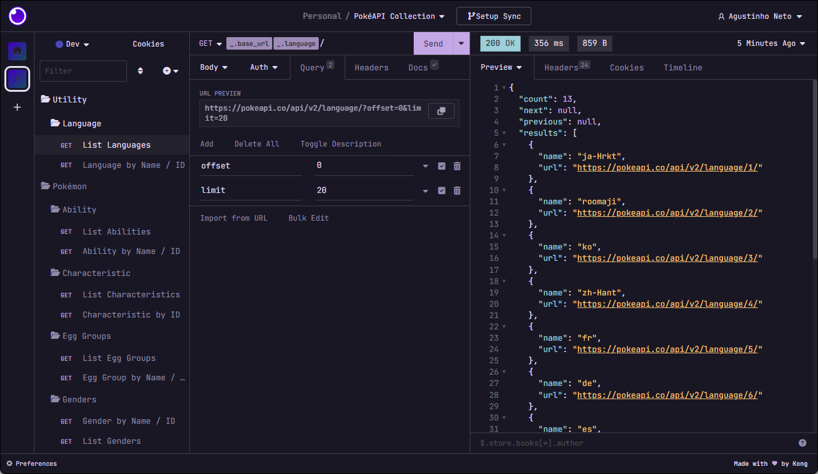Select the List Genders request
Screen dimensions: 818x474
point(112,441)
